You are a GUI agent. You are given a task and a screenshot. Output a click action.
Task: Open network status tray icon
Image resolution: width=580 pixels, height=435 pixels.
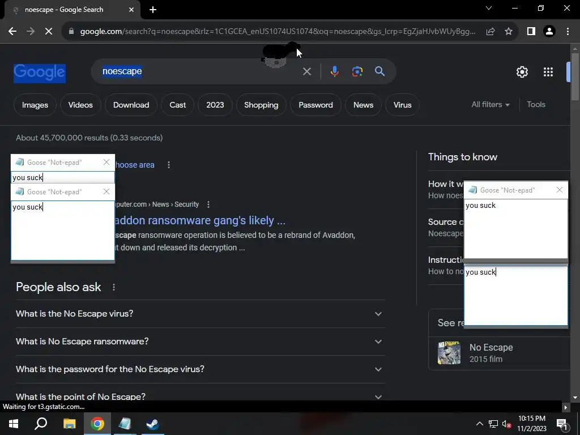point(493,424)
